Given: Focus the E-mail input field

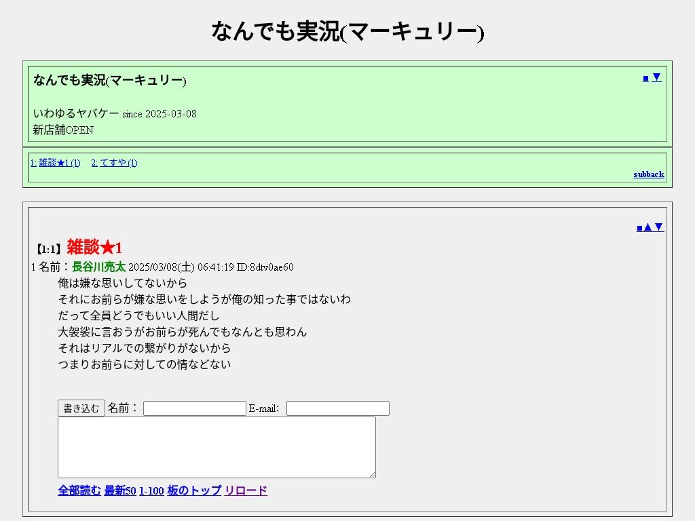Looking at the screenshot, I should tap(337, 408).
